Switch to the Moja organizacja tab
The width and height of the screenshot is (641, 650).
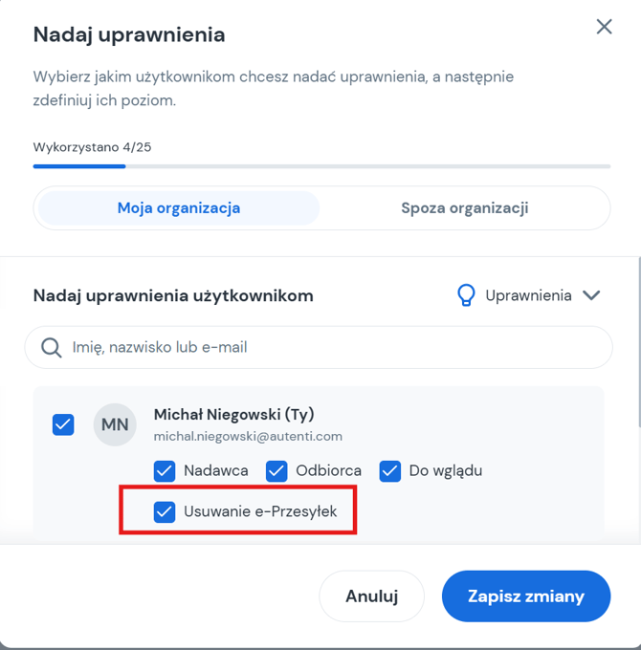(x=179, y=207)
